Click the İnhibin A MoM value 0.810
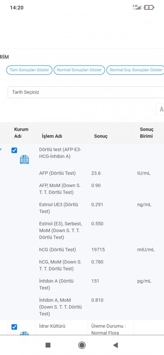The image size is (164, 355). [97, 300]
